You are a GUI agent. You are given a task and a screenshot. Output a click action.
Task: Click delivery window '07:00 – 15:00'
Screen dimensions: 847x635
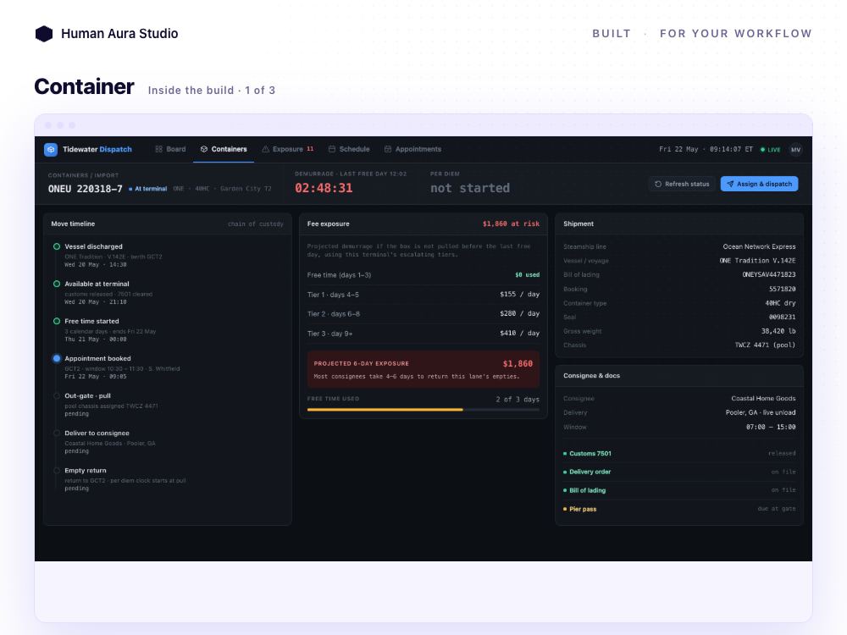[771, 427]
